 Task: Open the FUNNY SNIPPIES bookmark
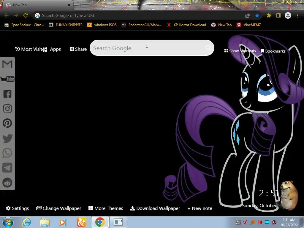(66, 25)
